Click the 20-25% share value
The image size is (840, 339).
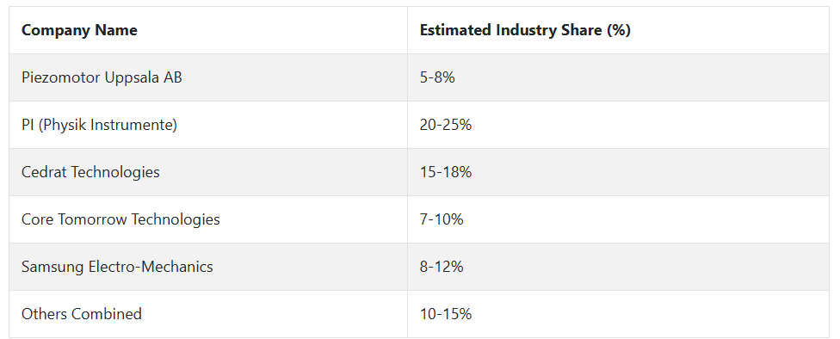point(446,125)
